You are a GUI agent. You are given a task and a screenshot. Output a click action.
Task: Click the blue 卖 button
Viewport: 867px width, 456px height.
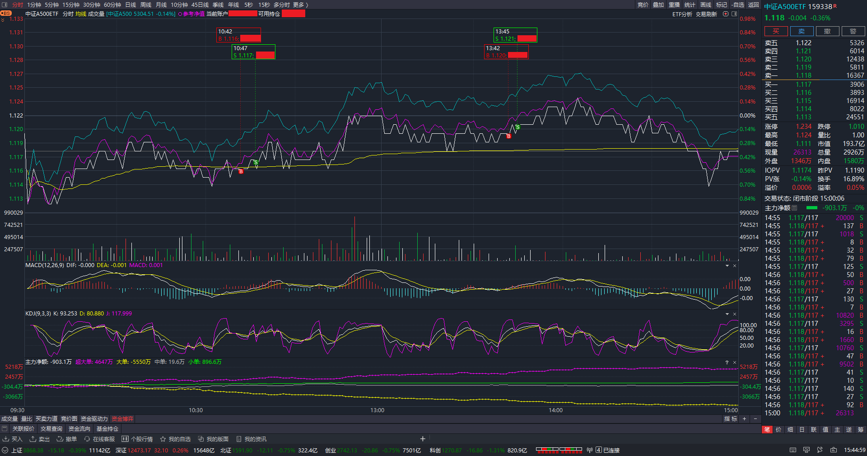802,31
